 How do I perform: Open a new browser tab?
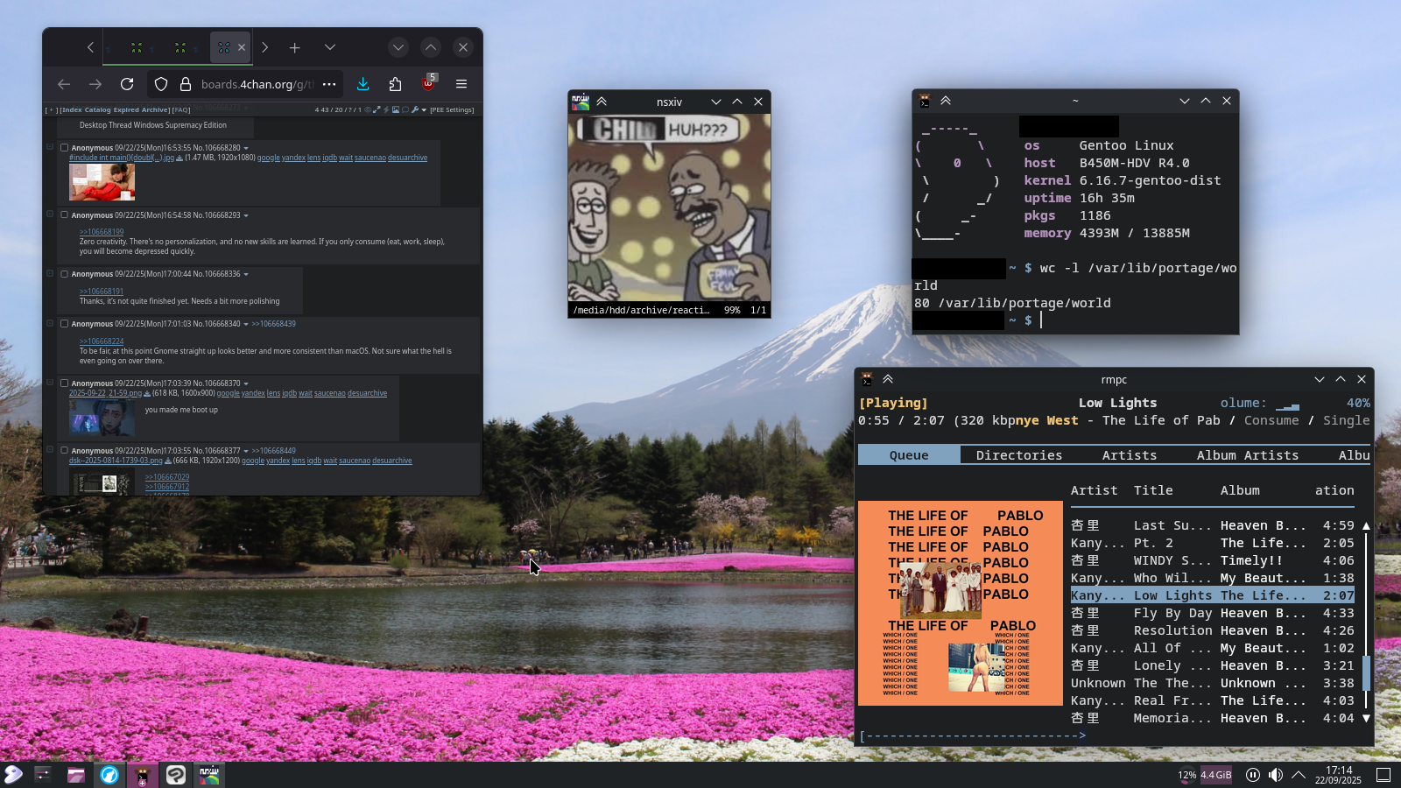click(295, 47)
